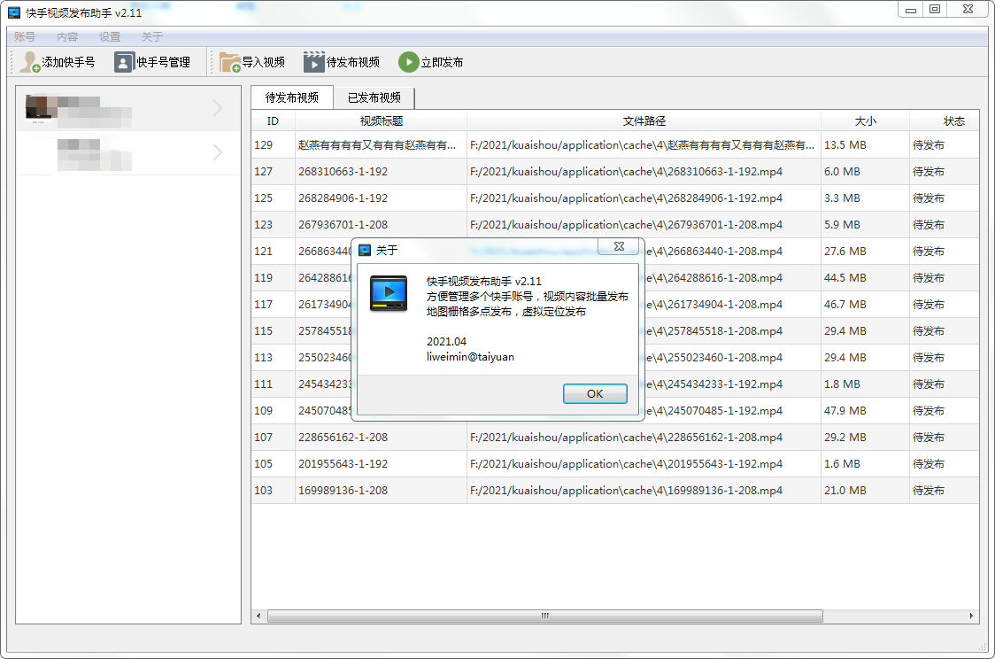Switch to the 待发布视频 tab
This screenshot has height=659, width=995.
[x=292, y=97]
